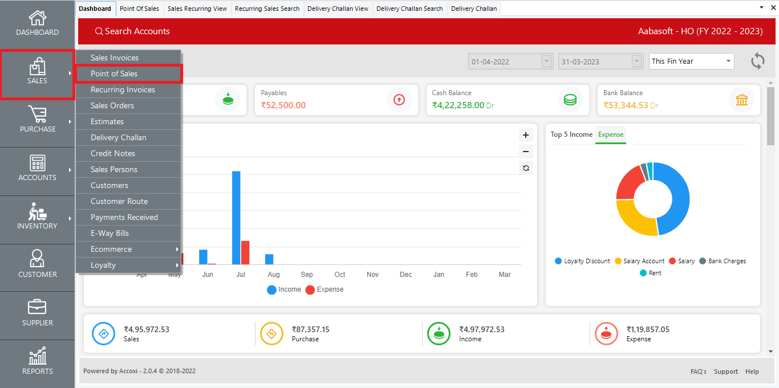Screen dimensions: 779x388
Task: Switch to the Delivery Challan tab
Action: pos(474,9)
